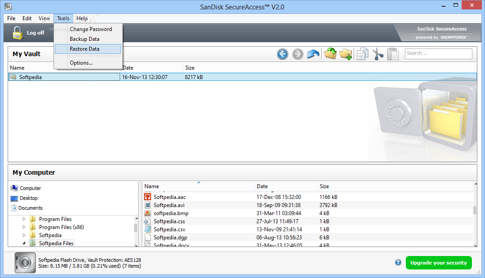Screen dimensions: 485x278
Task: Click the Copy documents icon
Action: 363,54
